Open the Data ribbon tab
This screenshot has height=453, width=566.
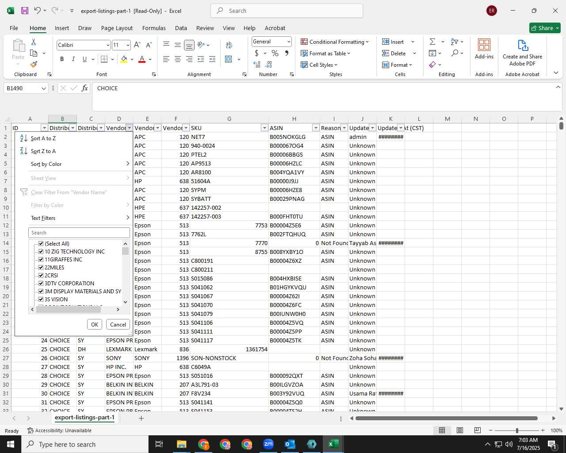(x=181, y=28)
